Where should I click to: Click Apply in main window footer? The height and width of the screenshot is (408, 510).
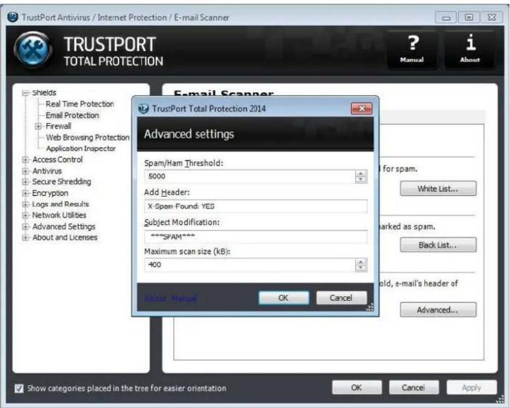tap(472, 387)
